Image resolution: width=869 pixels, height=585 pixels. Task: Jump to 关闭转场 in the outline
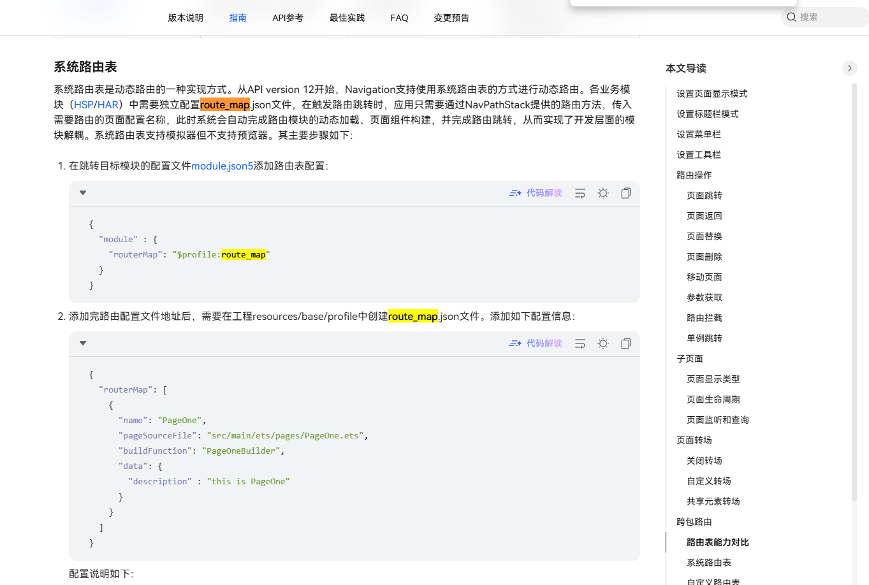tap(704, 461)
